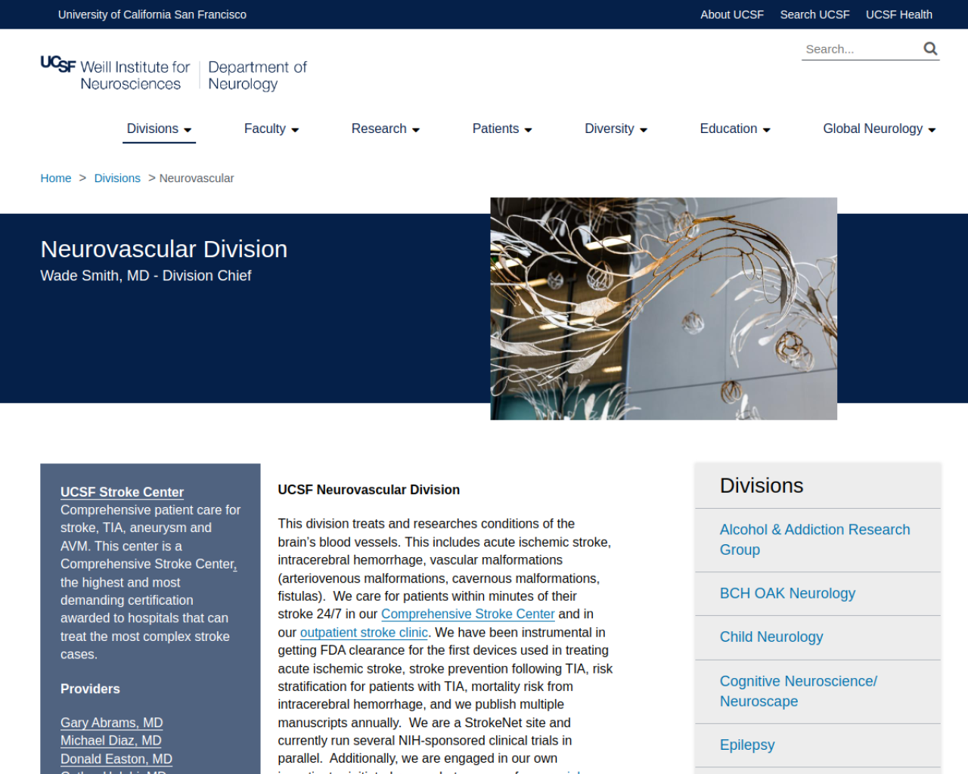Click the Providers heading in sidebar
This screenshot has width=968, height=774.
pyautogui.click(x=90, y=689)
